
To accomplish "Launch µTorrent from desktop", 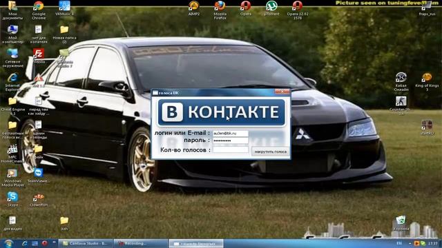I will 271,8.
